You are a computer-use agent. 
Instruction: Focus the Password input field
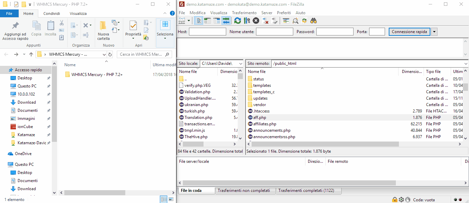pyautogui.click(x=335, y=32)
